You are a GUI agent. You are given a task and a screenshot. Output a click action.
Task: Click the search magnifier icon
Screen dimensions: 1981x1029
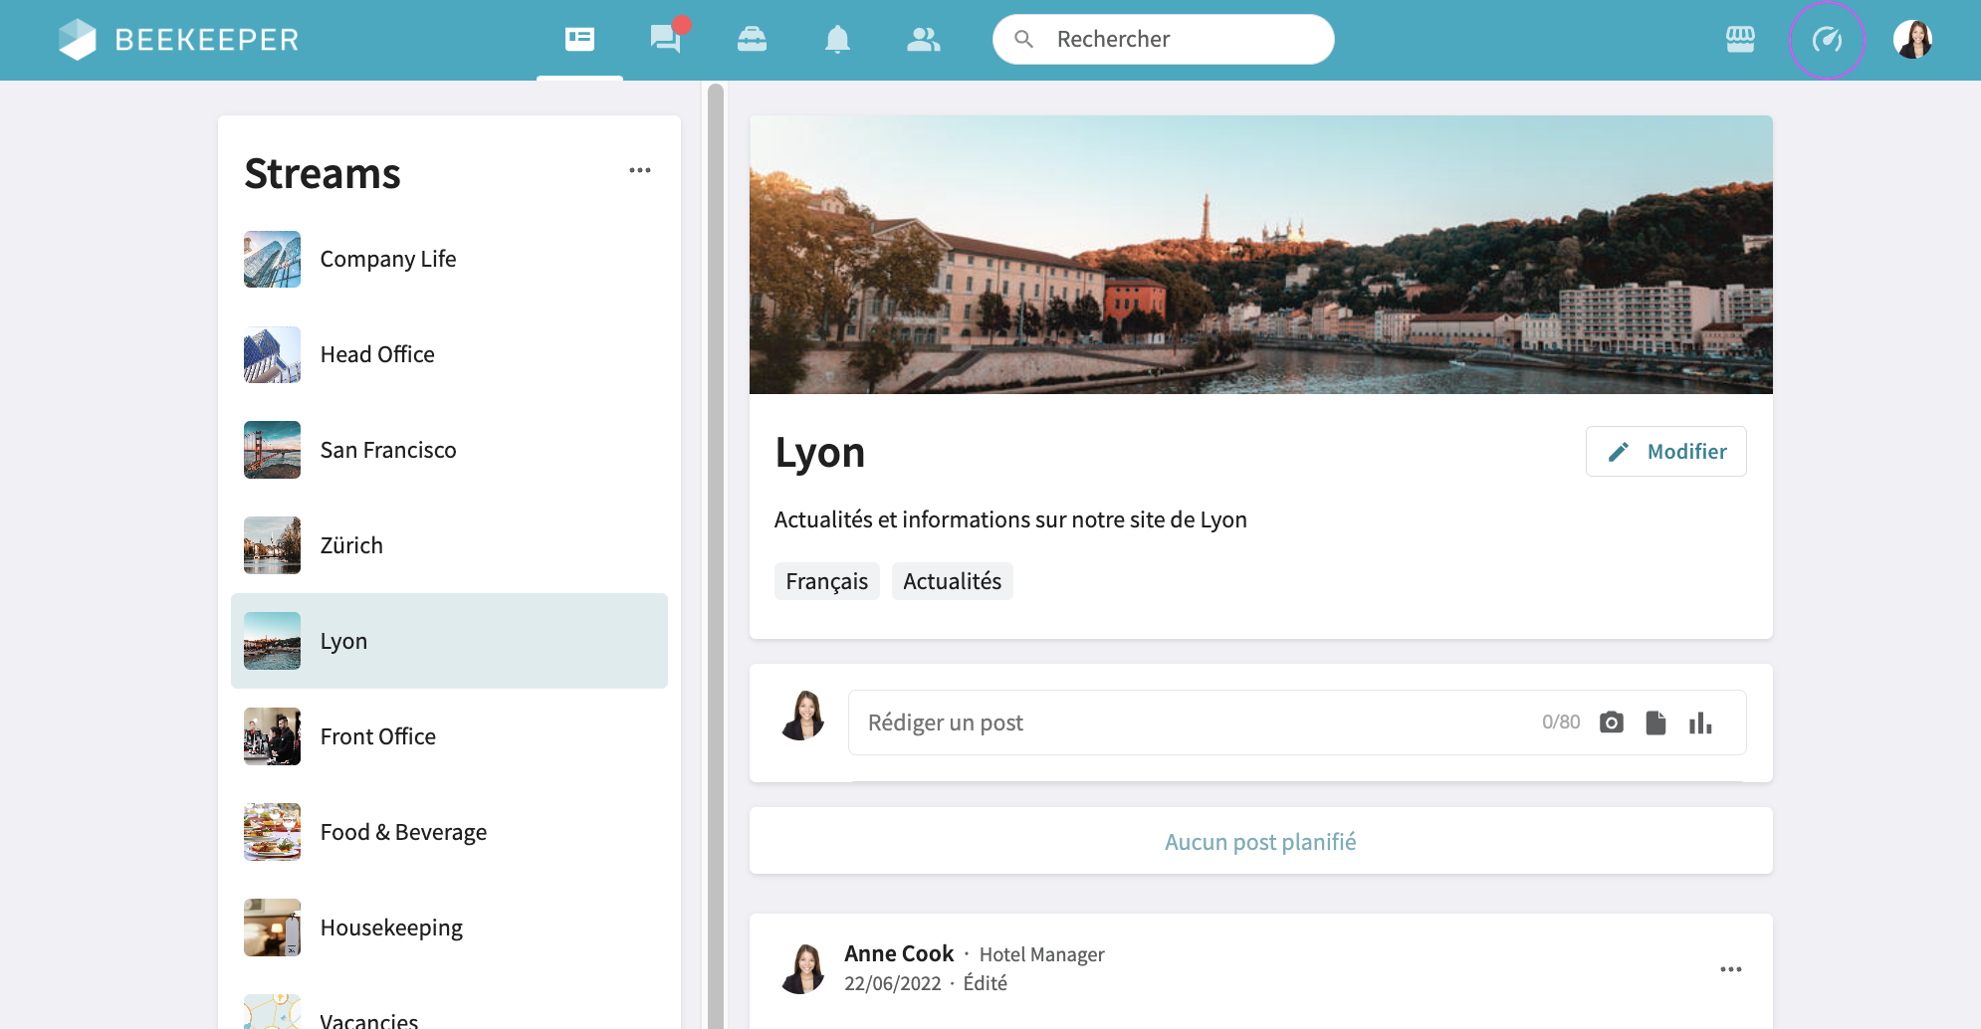click(1023, 39)
